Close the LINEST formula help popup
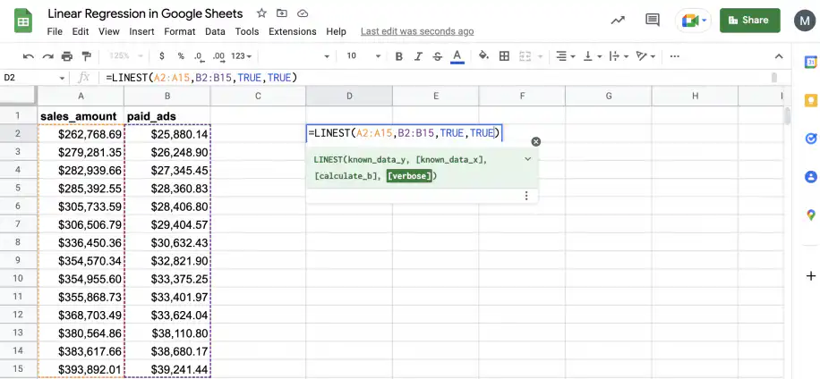 coord(535,141)
